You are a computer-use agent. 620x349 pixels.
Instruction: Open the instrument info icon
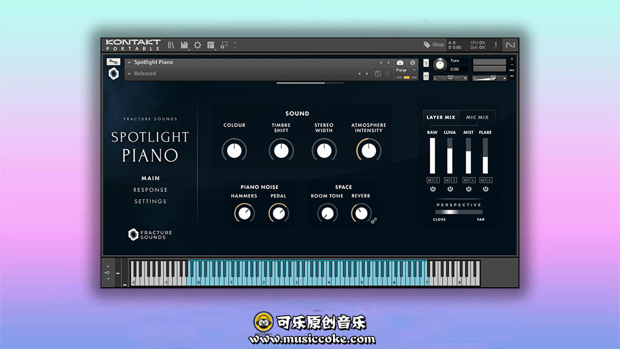coord(412,62)
